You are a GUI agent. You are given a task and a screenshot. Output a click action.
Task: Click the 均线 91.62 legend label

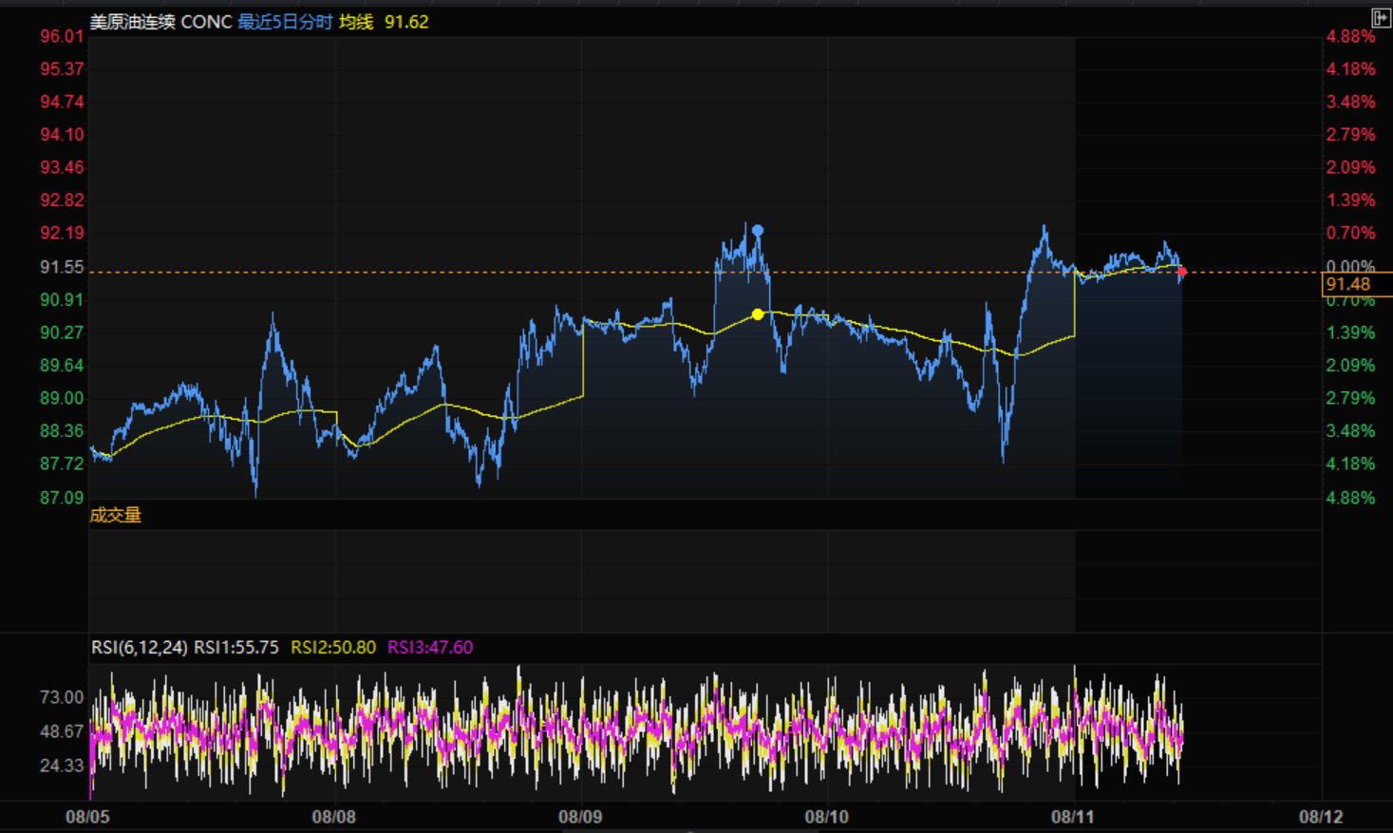(x=384, y=22)
